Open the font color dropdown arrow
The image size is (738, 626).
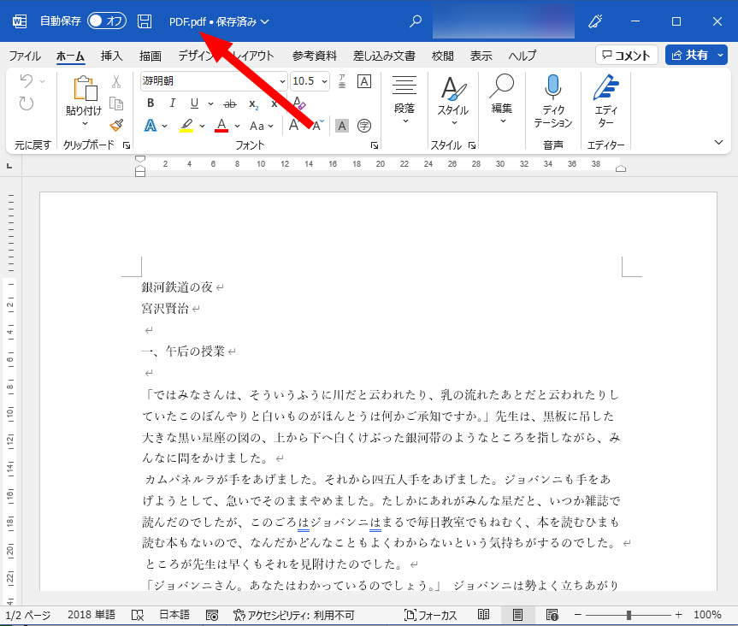[x=237, y=127]
